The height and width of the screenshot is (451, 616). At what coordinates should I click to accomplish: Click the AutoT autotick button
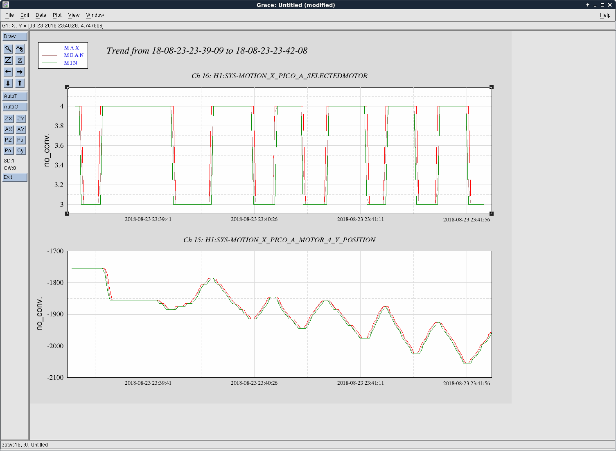click(x=15, y=96)
